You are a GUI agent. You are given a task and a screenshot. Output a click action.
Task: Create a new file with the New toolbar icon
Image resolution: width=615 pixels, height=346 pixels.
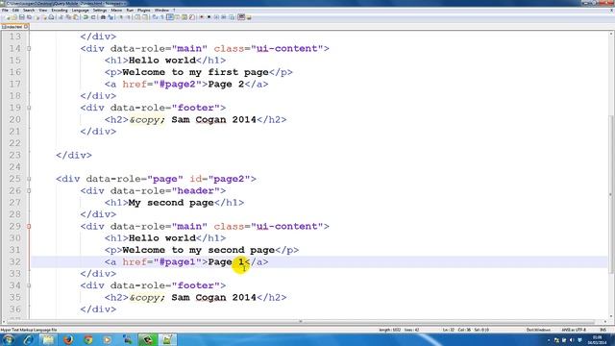[x=7, y=17]
